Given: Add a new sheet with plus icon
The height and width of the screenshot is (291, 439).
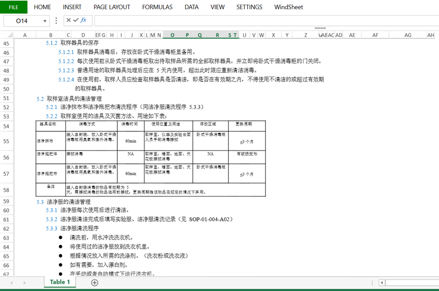Looking at the screenshot, I should click(x=94, y=282).
